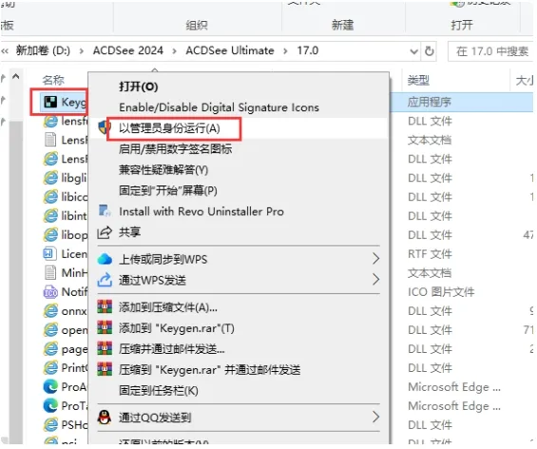Expand the 上传或同步到WPS submenu arrow
The image size is (537, 449).
pos(375,259)
